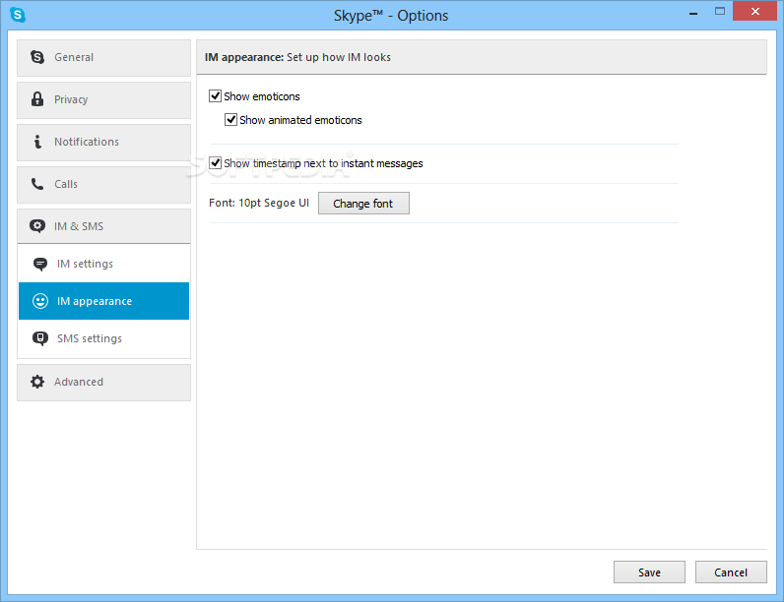Image resolution: width=784 pixels, height=602 pixels.
Task: Save the options
Action: click(649, 572)
